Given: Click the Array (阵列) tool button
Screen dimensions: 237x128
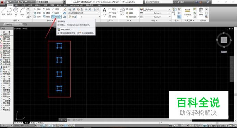Looking at the screenshot, I should pos(55,17).
